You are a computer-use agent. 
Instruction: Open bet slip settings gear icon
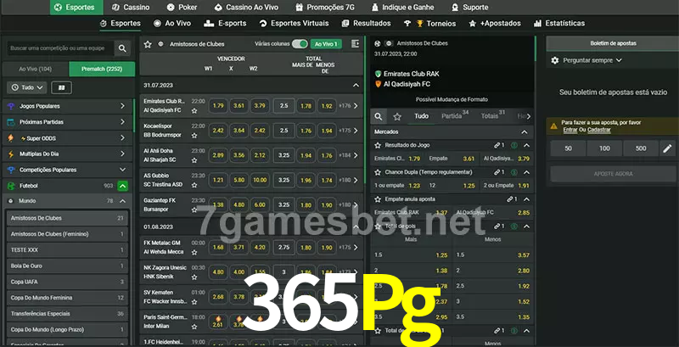tap(555, 60)
